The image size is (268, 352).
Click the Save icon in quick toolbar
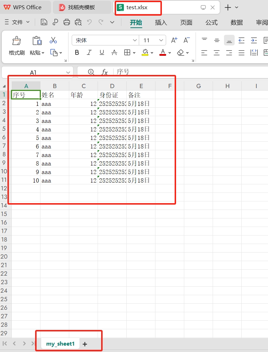click(44, 22)
